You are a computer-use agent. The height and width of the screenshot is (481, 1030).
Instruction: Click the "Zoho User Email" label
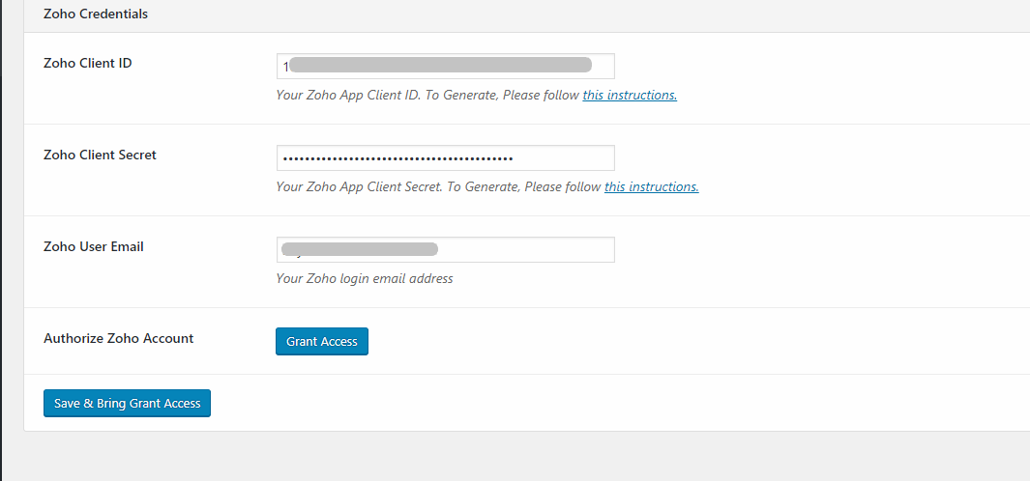tap(94, 246)
